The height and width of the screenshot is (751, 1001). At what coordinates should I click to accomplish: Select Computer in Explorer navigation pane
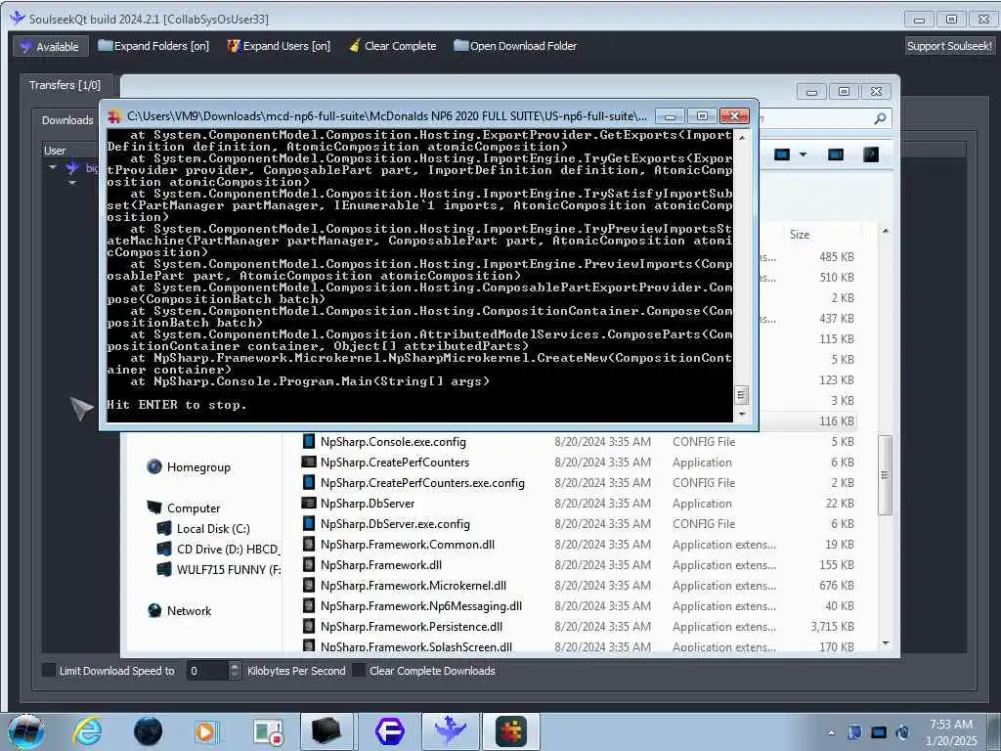(x=194, y=508)
